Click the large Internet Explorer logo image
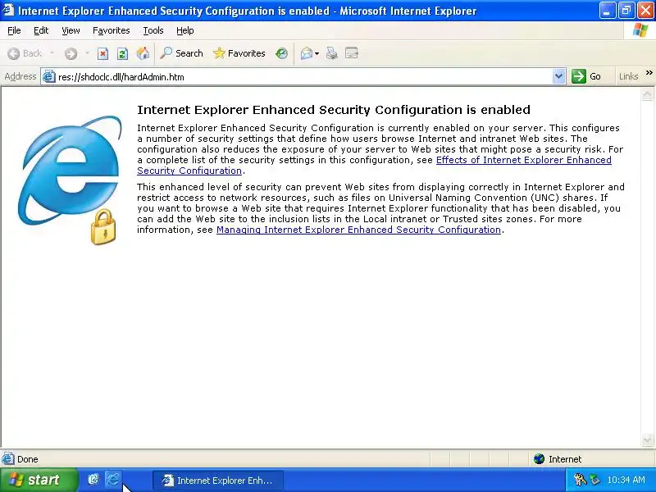 (x=70, y=180)
